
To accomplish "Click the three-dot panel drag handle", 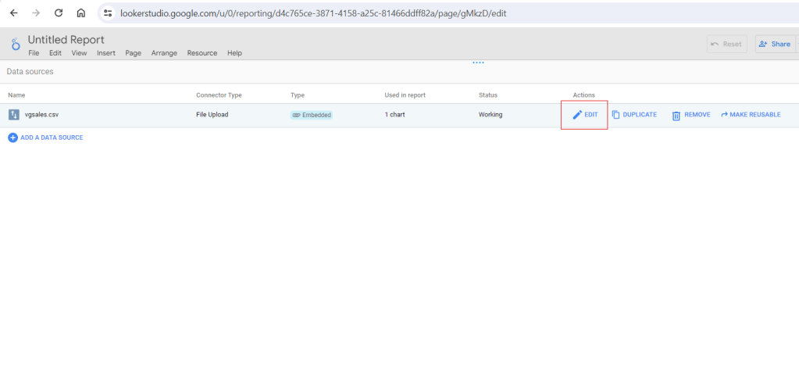I will click(478, 62).
